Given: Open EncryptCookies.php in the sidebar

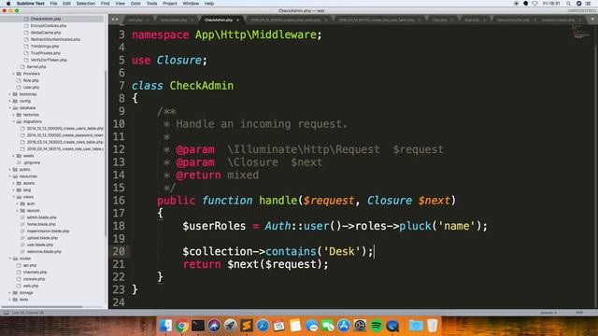Looking at the screenshot, I should [x=48, y=25].
